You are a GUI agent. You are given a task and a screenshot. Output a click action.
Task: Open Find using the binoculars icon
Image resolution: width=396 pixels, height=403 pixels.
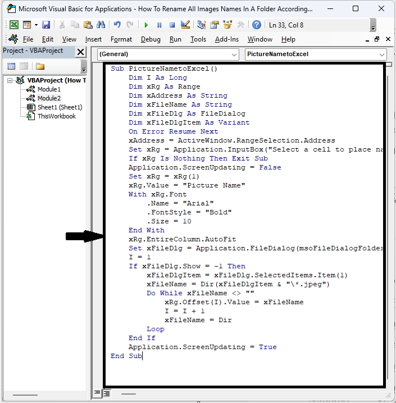click(101, 25)
